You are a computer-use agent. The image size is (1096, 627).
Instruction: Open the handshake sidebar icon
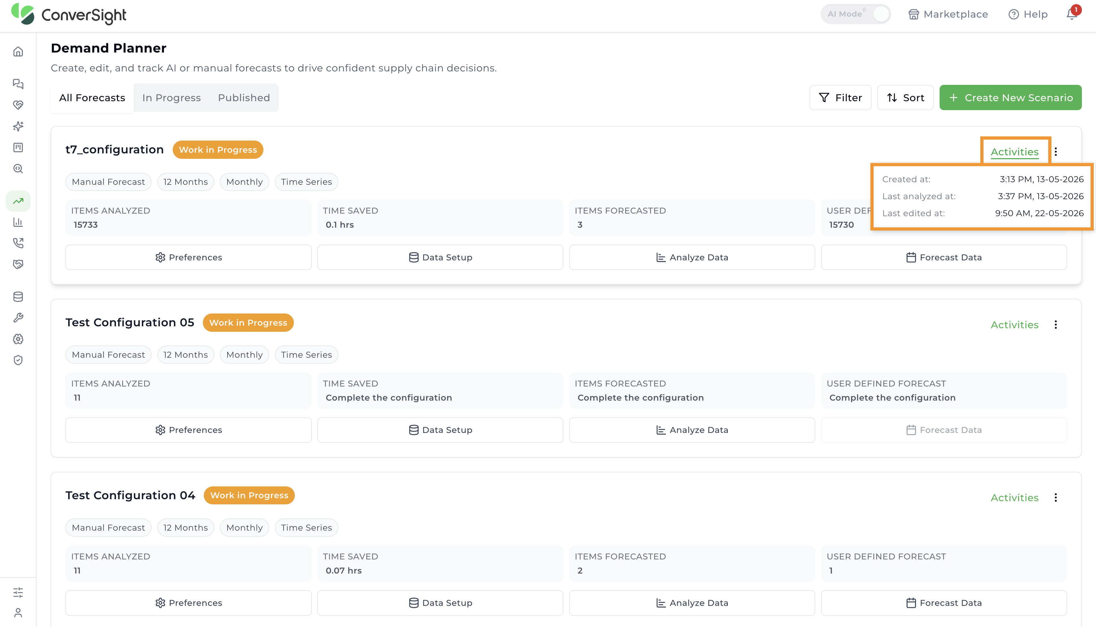pos(18,265)
